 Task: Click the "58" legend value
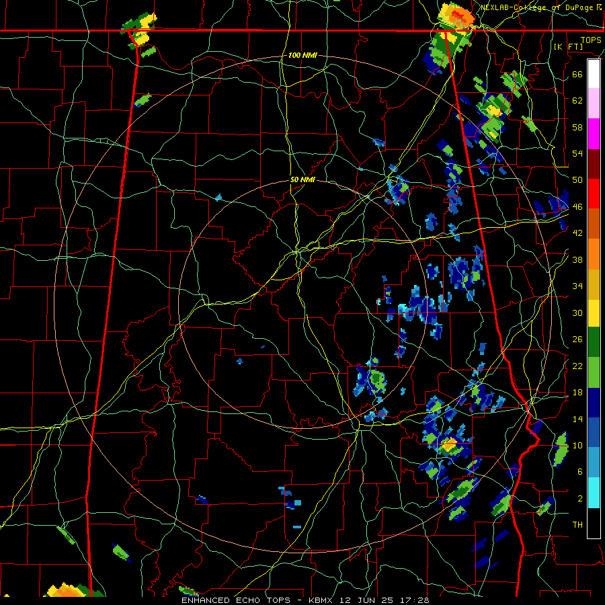coord(577,127)
